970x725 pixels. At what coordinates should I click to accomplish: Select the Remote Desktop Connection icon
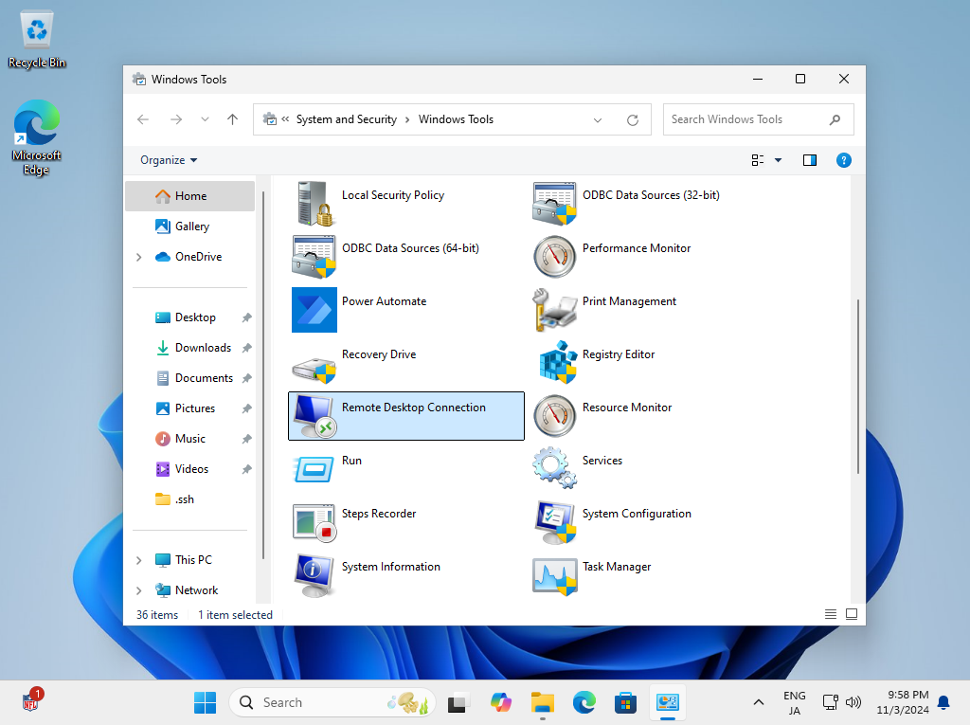pyautogui.click(x=314, y=416)
